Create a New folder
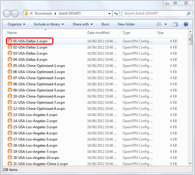 click(x=126, y=24)
